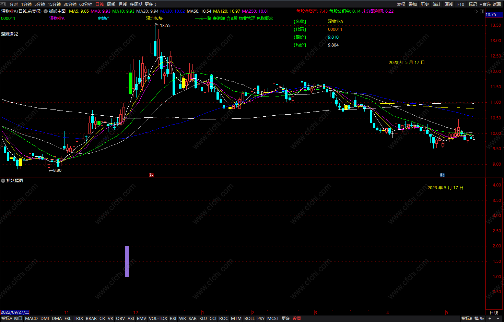Toggle the 复权 price adjustment option
504x322 pixels.
[x=401, y=4]
